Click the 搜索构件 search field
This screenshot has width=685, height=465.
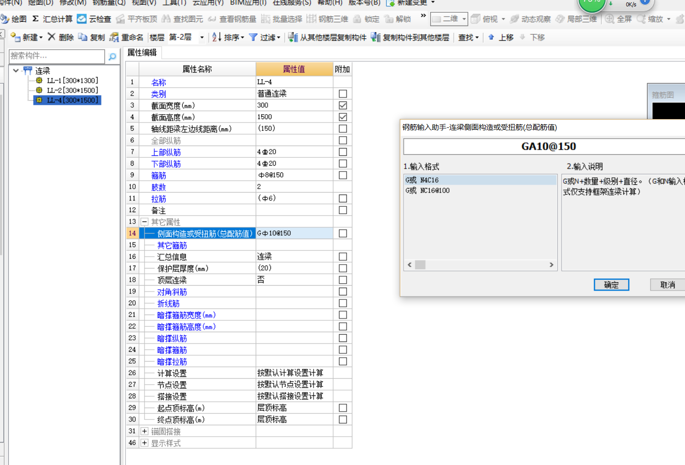tap(57, 56)
